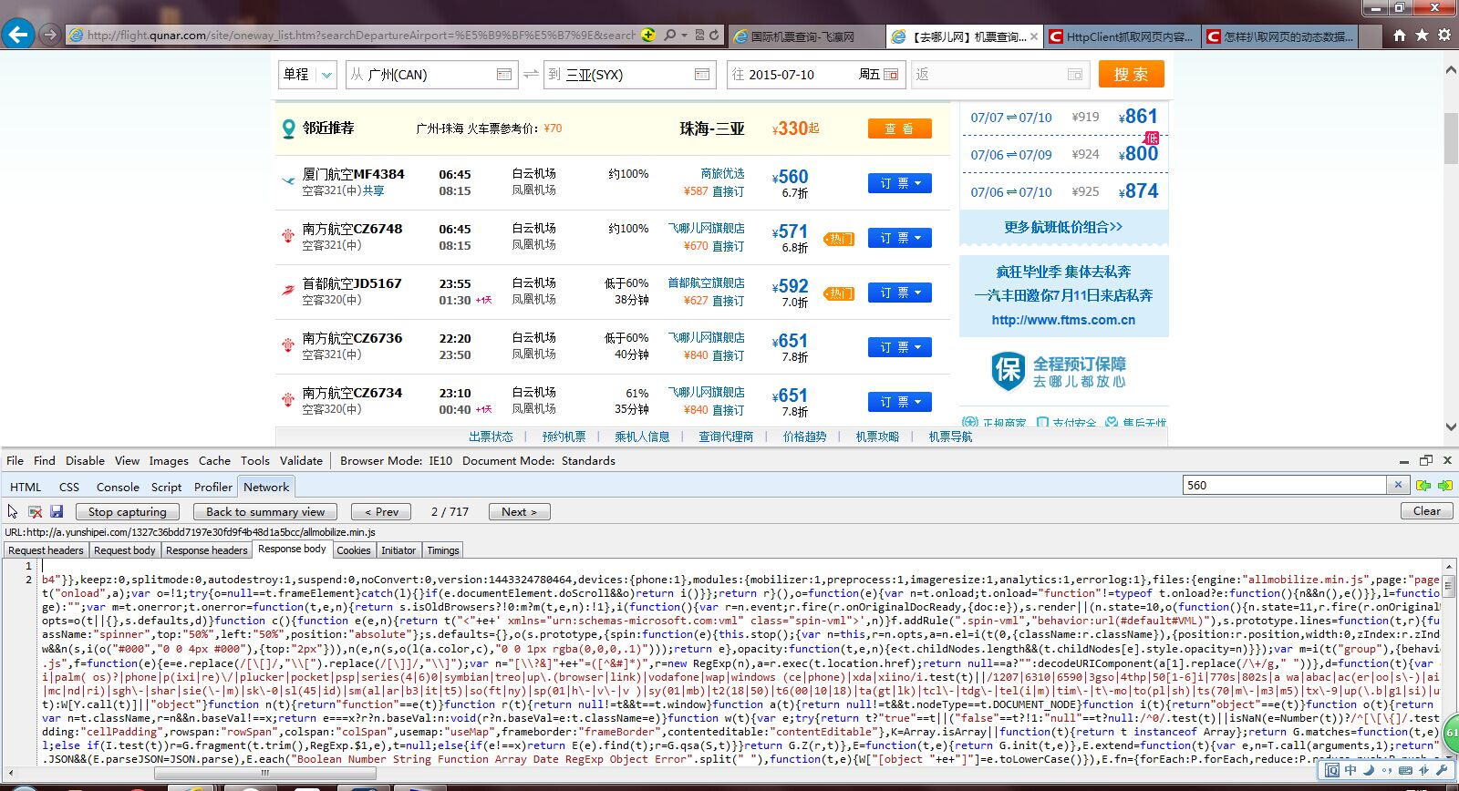Click the response body horizontal scrollbar thumb

tap(265, 773)
